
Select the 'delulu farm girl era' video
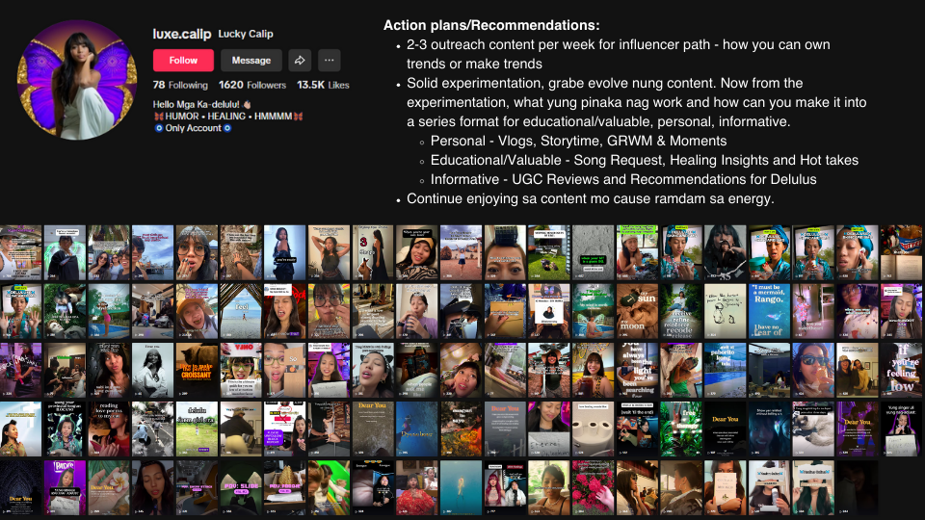pyautogui.click(x=197, y=429)
